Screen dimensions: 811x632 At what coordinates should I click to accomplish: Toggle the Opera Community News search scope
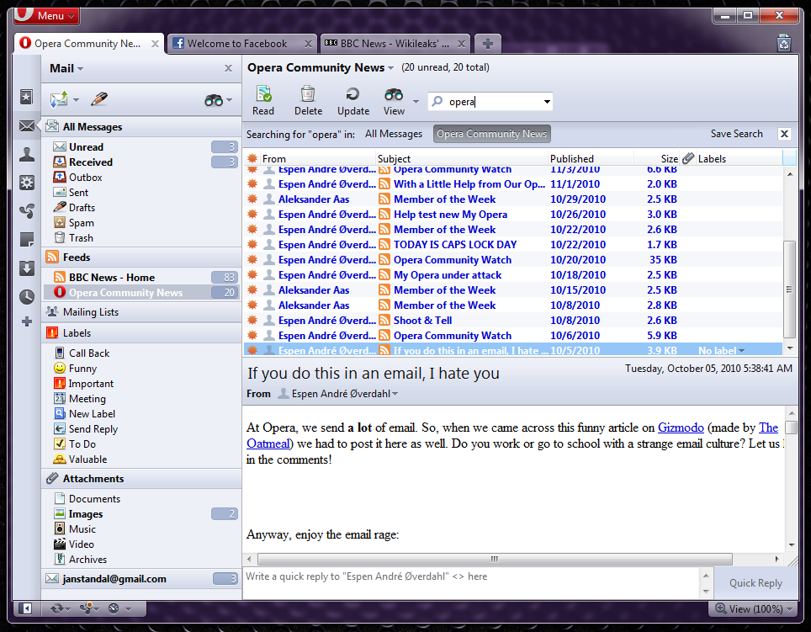tap(492, 134)
